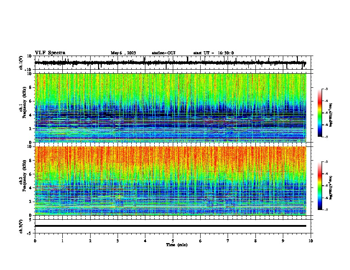Viewport: 350px width, 270px height.
Task: Click the "5" tick on ch.3(V) axis
Action: 30,219
